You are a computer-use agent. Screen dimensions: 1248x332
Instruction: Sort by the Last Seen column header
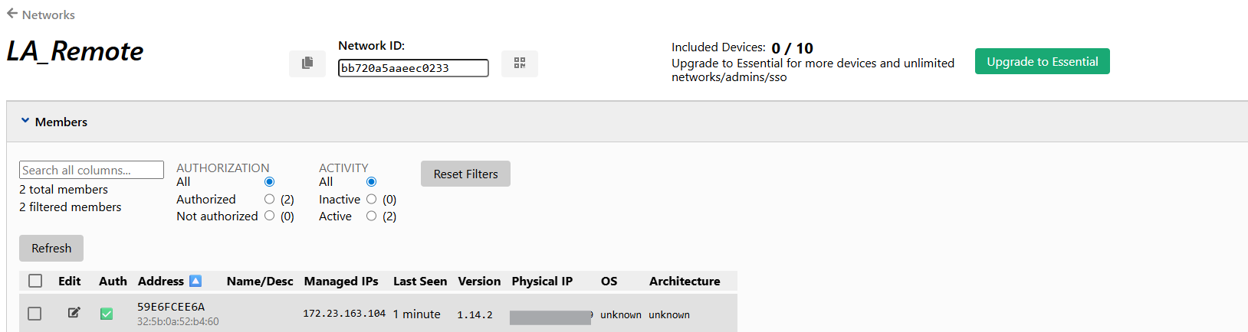click(420, 281)
